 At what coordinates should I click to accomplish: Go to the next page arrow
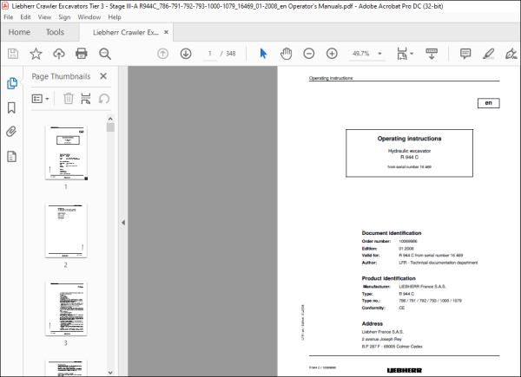pyautogui.click(x=186, y=54)
